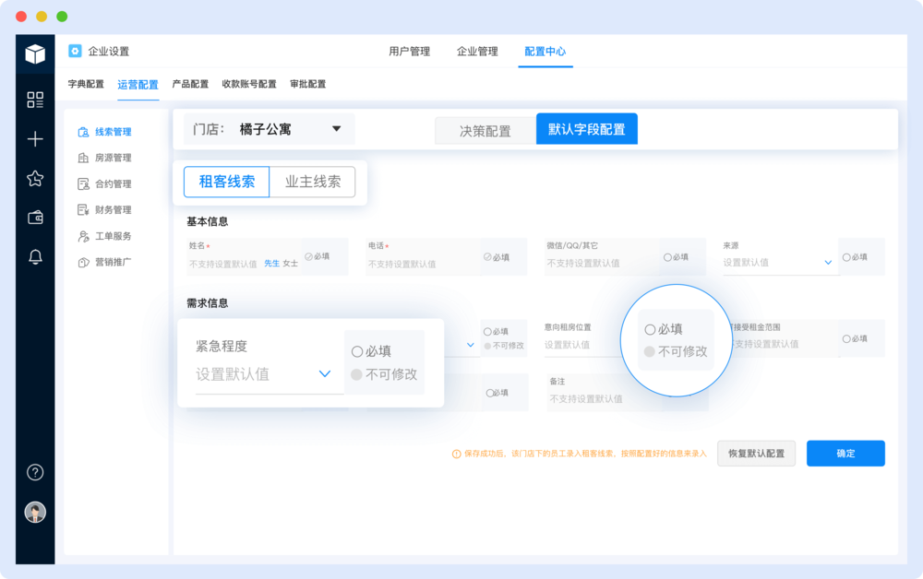Viewport: 923px width, 579px height.
Task: Open favorites star icon
Action: [x=35, y=178]
